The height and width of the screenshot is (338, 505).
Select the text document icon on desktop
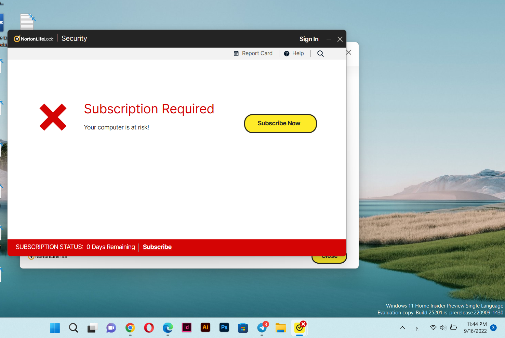(27, 21)
